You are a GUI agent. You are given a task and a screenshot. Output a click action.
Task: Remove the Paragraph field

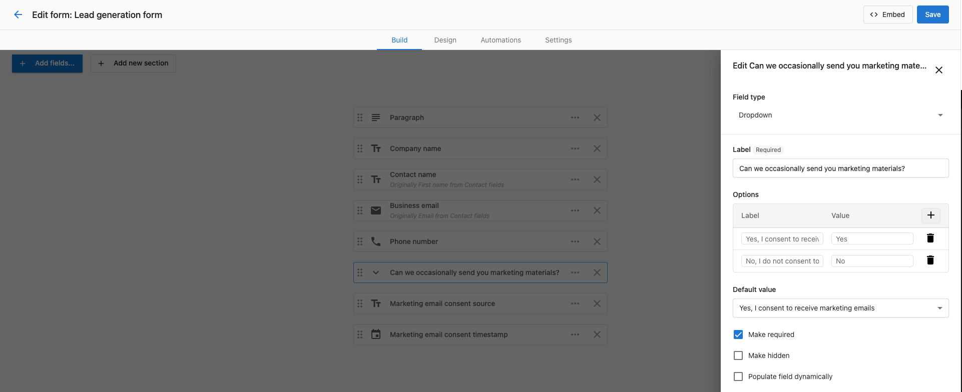tap(597, 117)
